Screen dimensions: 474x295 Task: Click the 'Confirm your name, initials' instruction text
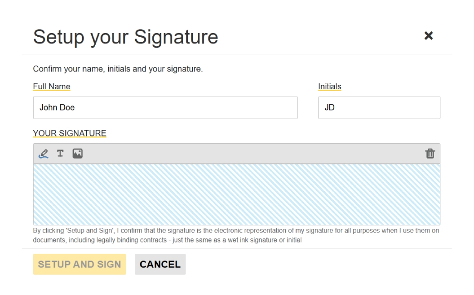click(118, 69)
